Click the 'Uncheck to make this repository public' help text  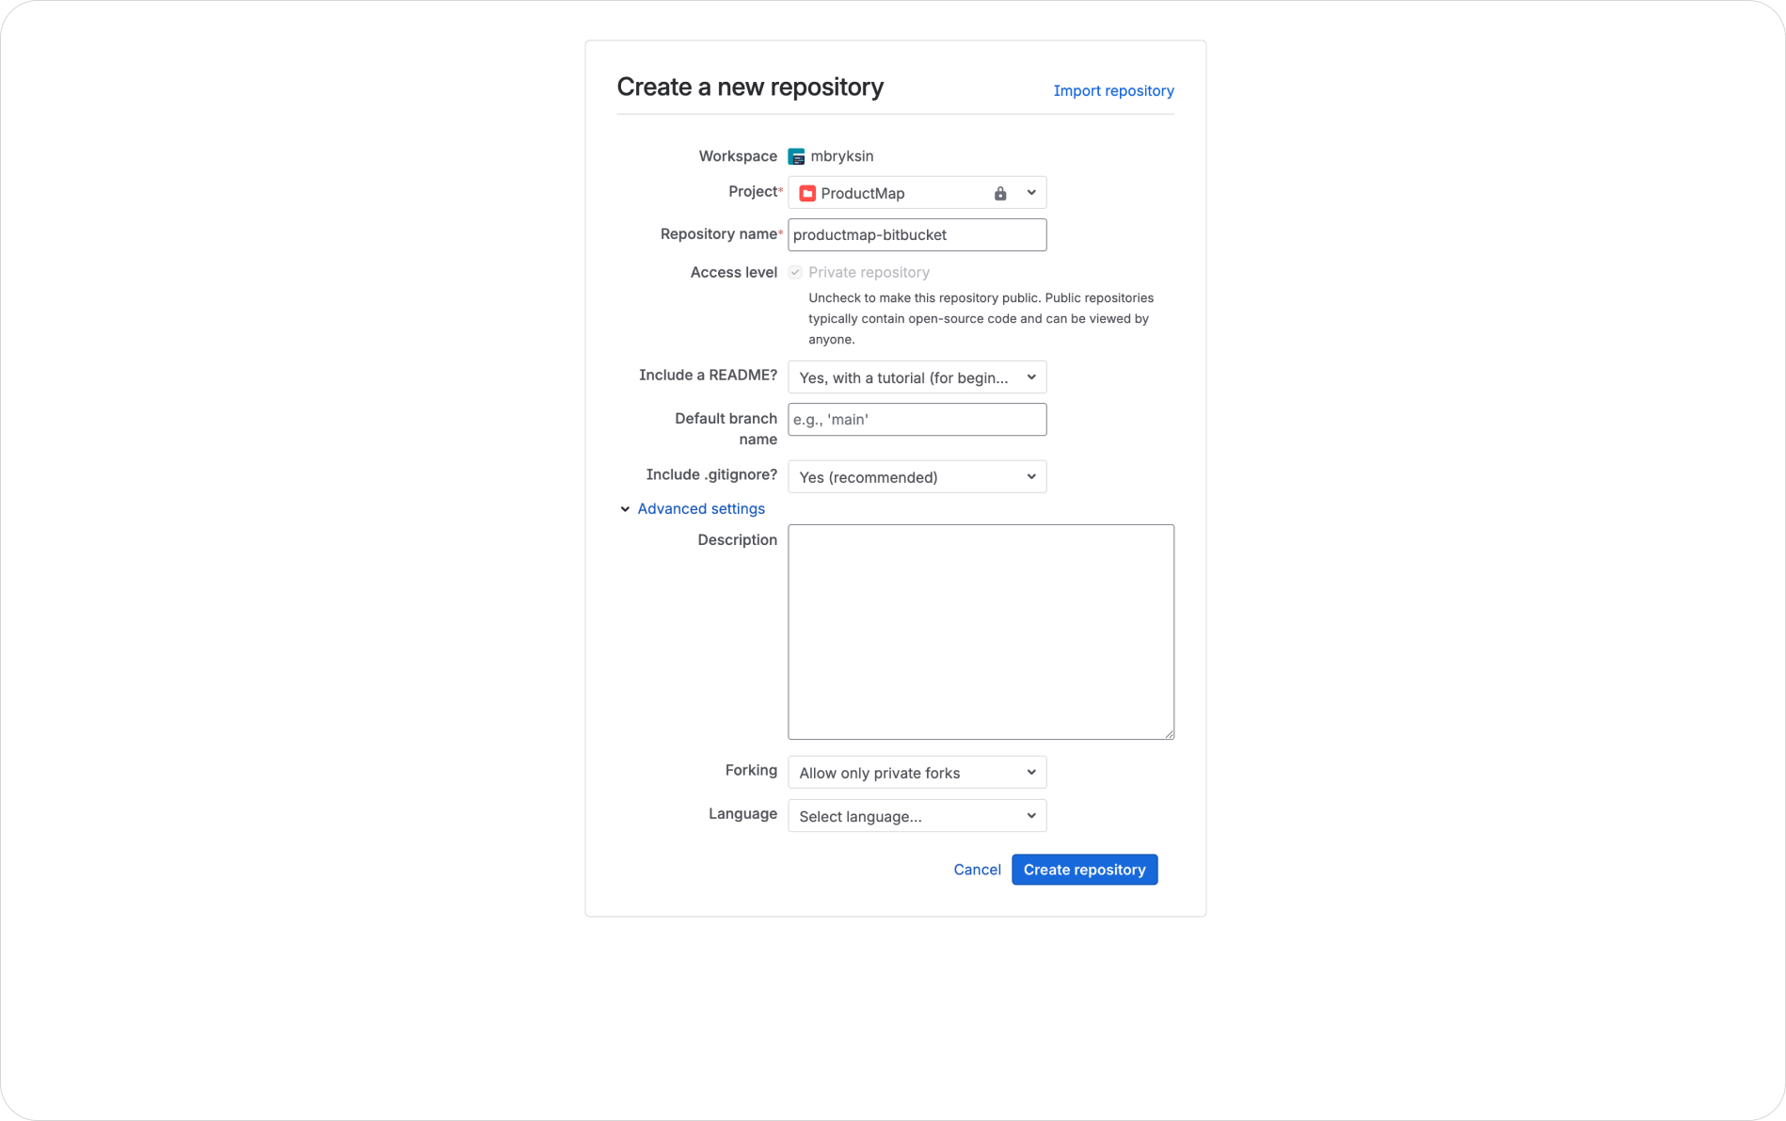[x=981, y=318]
